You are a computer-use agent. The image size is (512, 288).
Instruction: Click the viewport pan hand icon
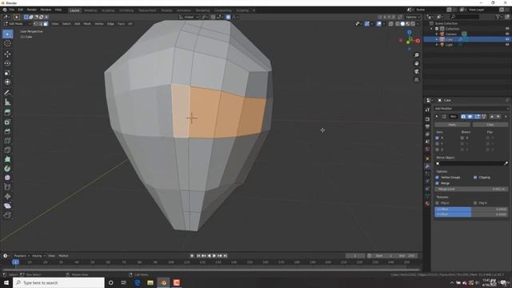click(x=417, y=63)
